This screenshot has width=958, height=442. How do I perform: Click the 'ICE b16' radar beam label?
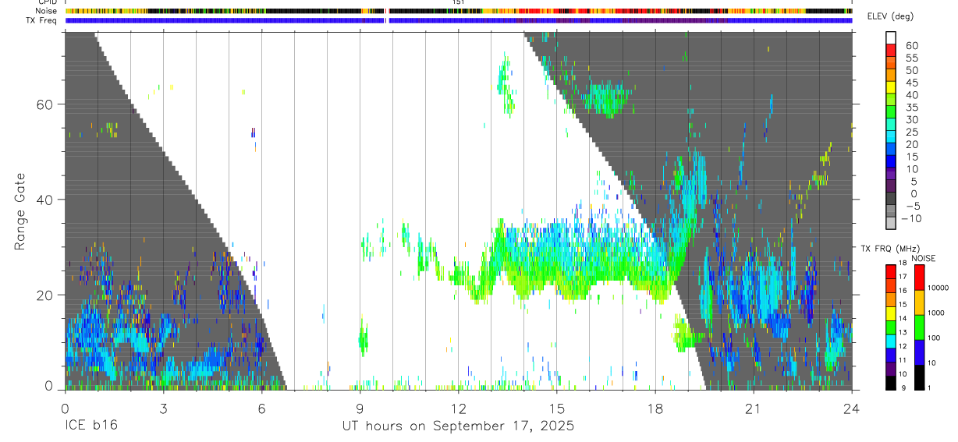[x=90, y=426]
